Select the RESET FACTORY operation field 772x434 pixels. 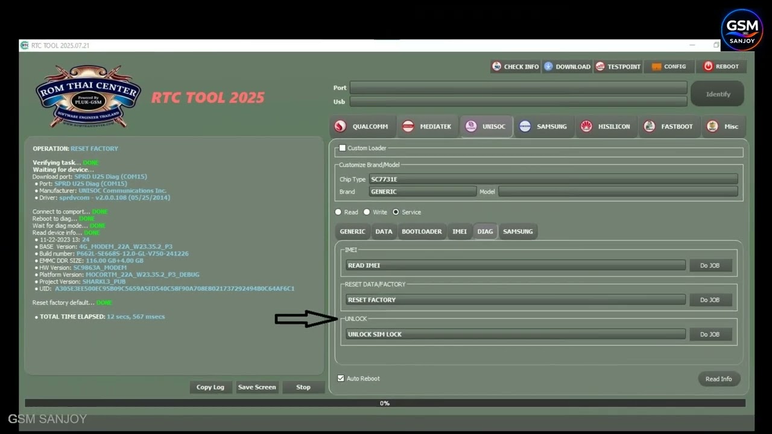[x=516, y=300]
